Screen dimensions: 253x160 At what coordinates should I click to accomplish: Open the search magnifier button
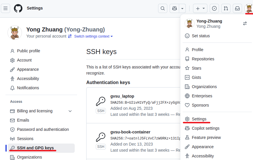point(163,8)
